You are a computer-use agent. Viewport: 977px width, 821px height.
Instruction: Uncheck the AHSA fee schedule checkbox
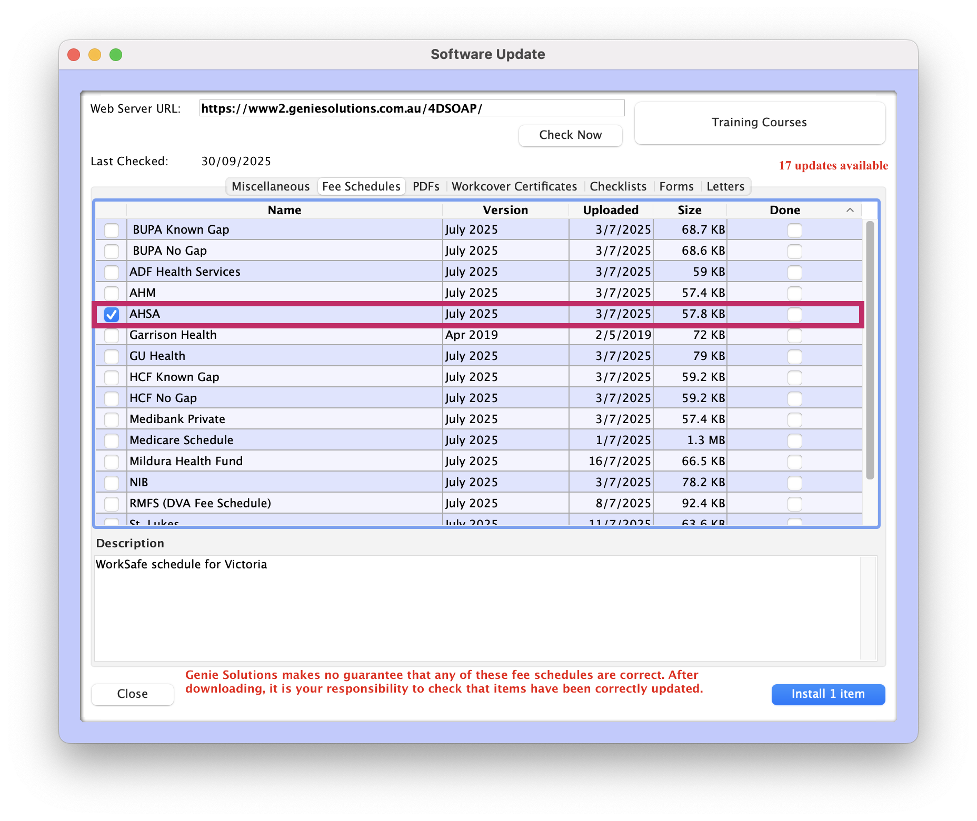tap(112, 314)
